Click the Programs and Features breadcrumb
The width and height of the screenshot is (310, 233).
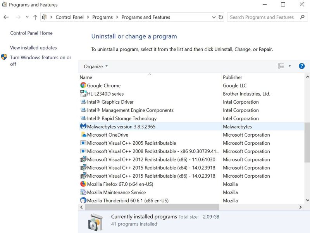146,17
